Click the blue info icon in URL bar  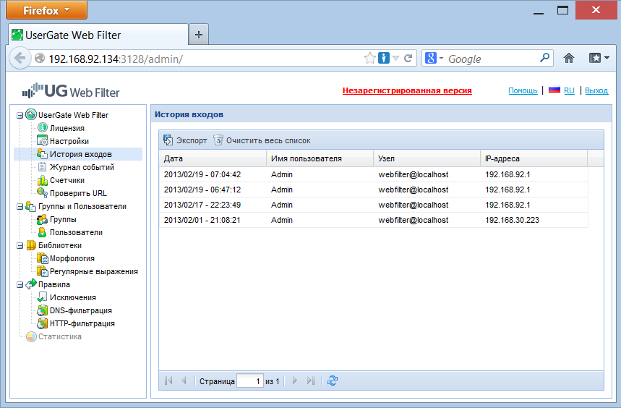click(383, 58)
